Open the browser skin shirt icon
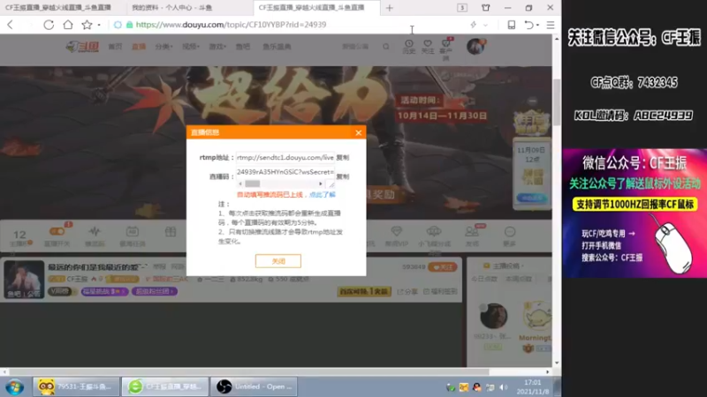This screenshot has width=707, height=397. [x=485, y=8]
